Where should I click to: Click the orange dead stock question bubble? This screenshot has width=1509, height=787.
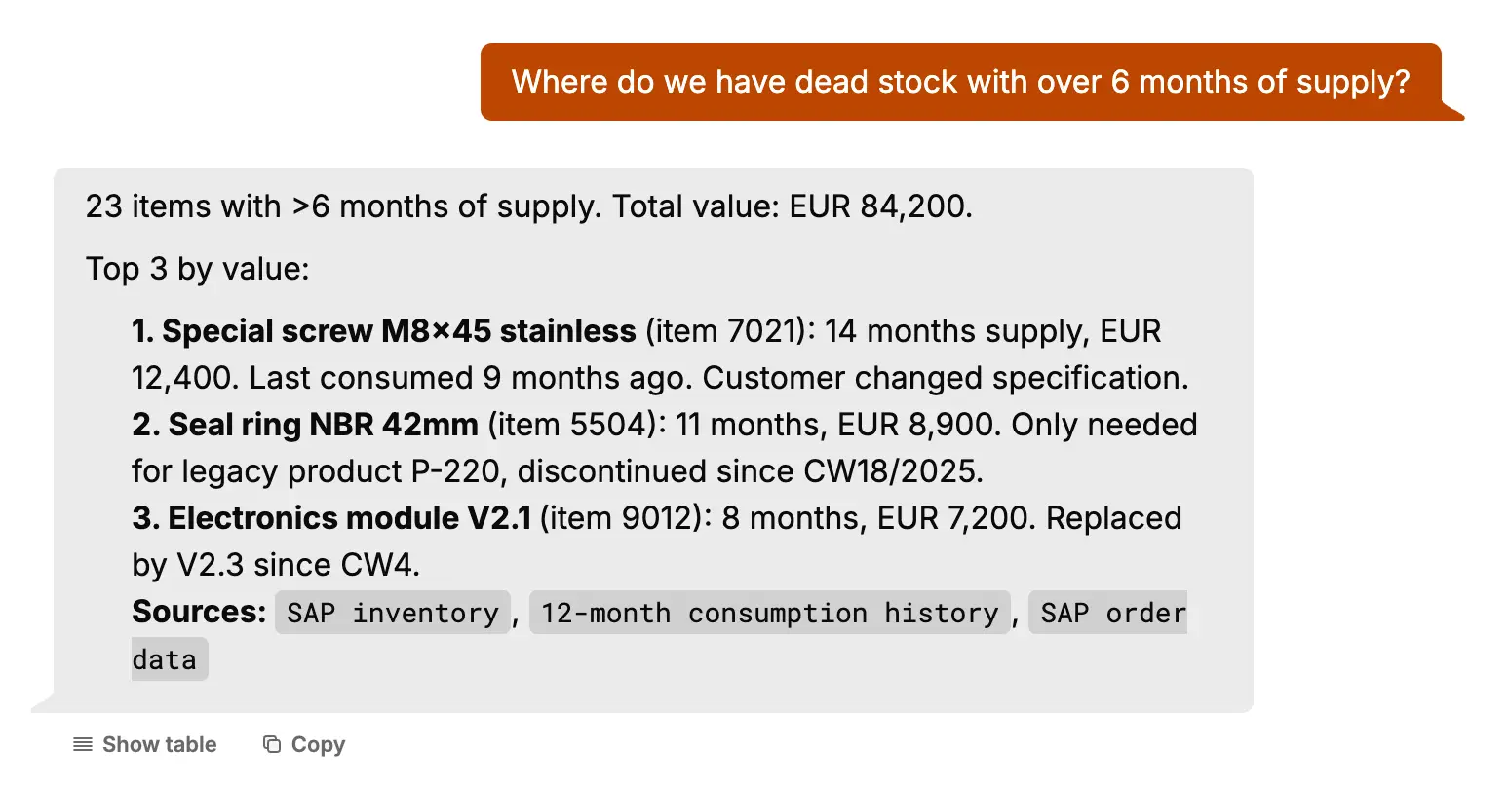(x=960, y=82)
